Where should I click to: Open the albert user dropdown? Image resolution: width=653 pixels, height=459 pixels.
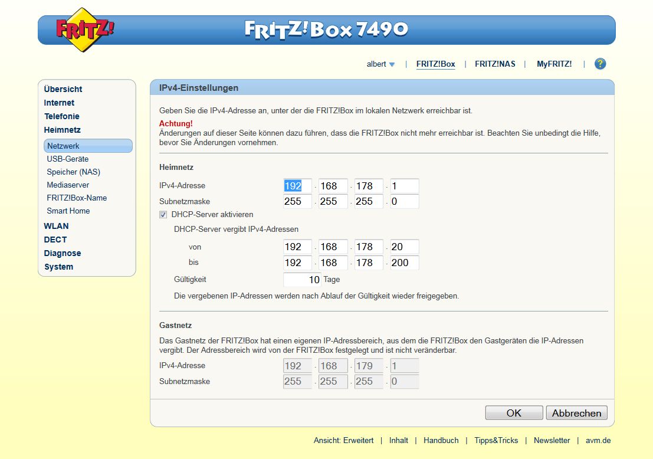pyautogui.click(x=380, y=64)
